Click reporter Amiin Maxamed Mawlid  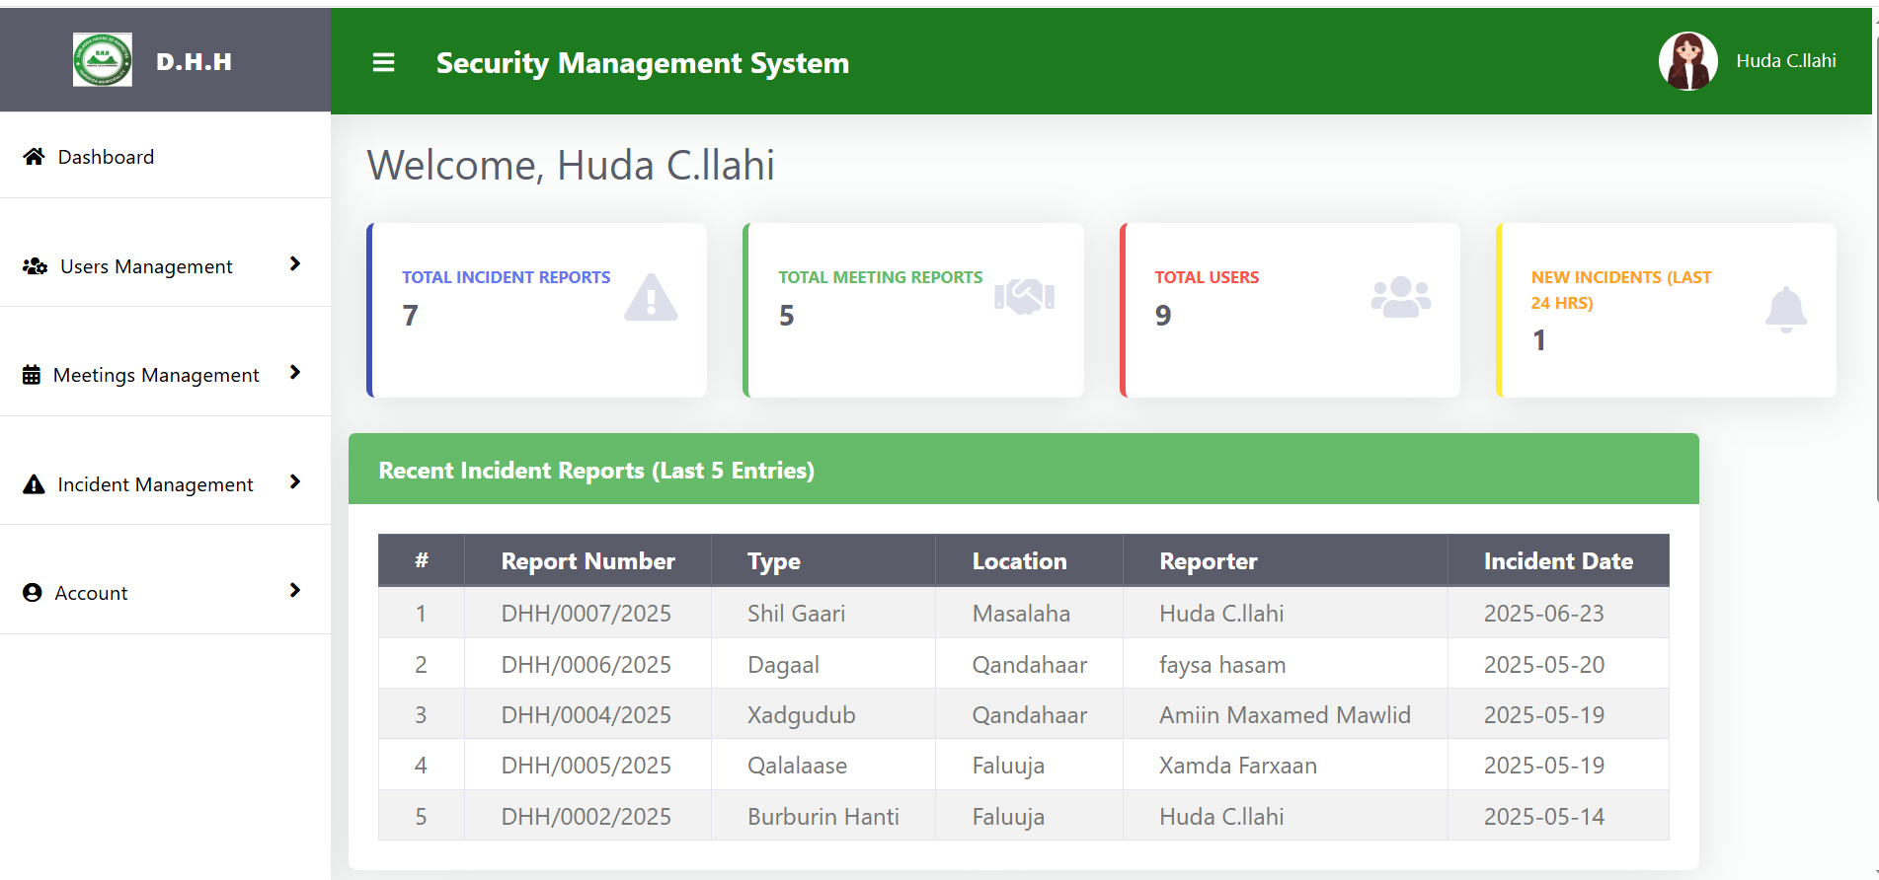pos(1286,715)
